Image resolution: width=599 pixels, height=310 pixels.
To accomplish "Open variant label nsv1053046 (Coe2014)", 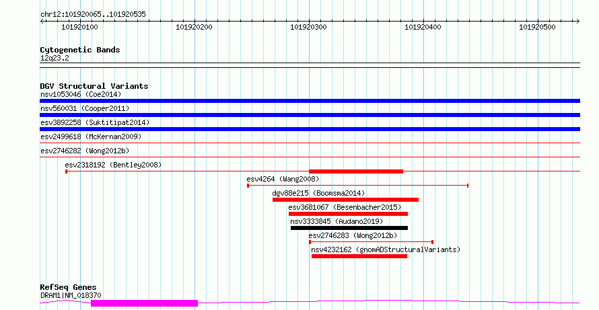I will (81, 94).
